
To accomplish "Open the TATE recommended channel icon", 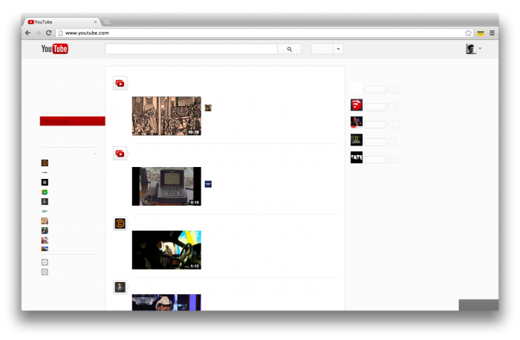I will point(357,157).
